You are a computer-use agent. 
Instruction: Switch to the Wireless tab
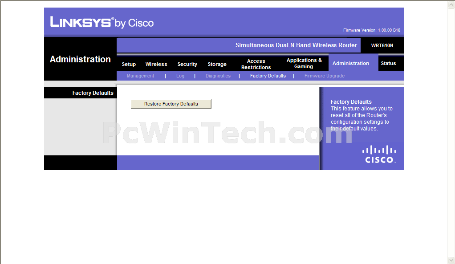click(x=156, y=64)
